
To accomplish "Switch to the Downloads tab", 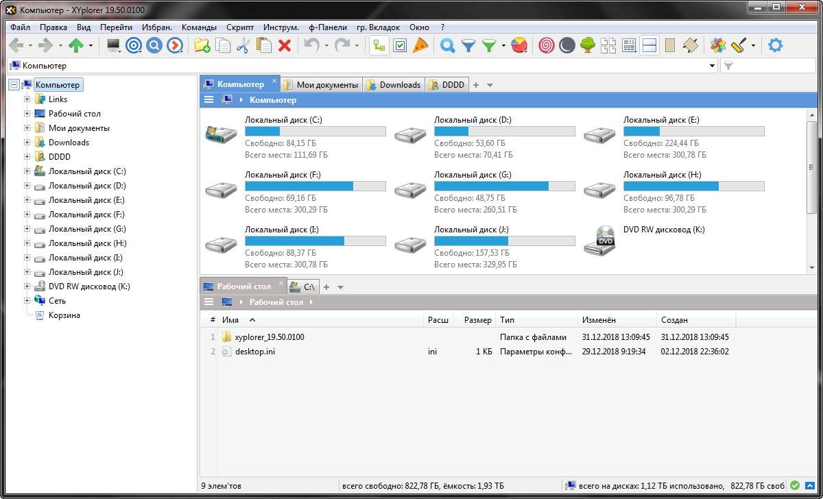I will [394, 85].
